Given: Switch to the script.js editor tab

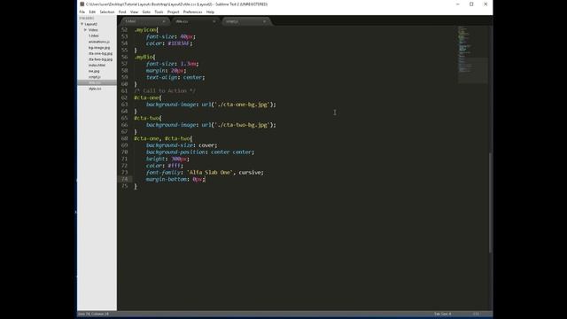Looking at the screenshot, I should point(246,21).
